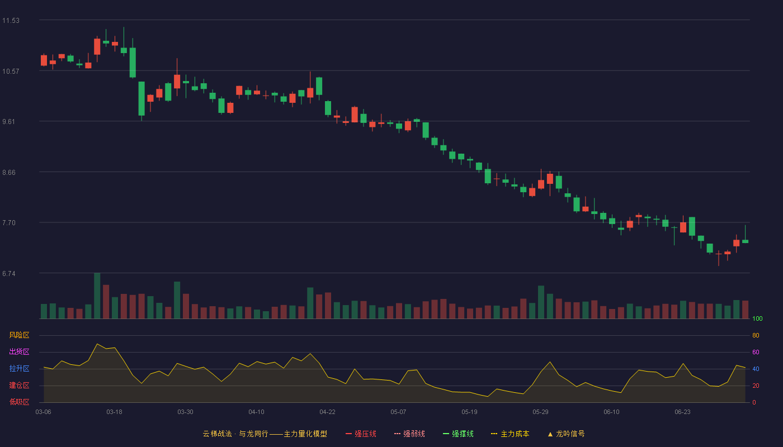Click the chart title 云梯战法 · 与龙同行
The image size is (783, 447).
pos(235,434)
